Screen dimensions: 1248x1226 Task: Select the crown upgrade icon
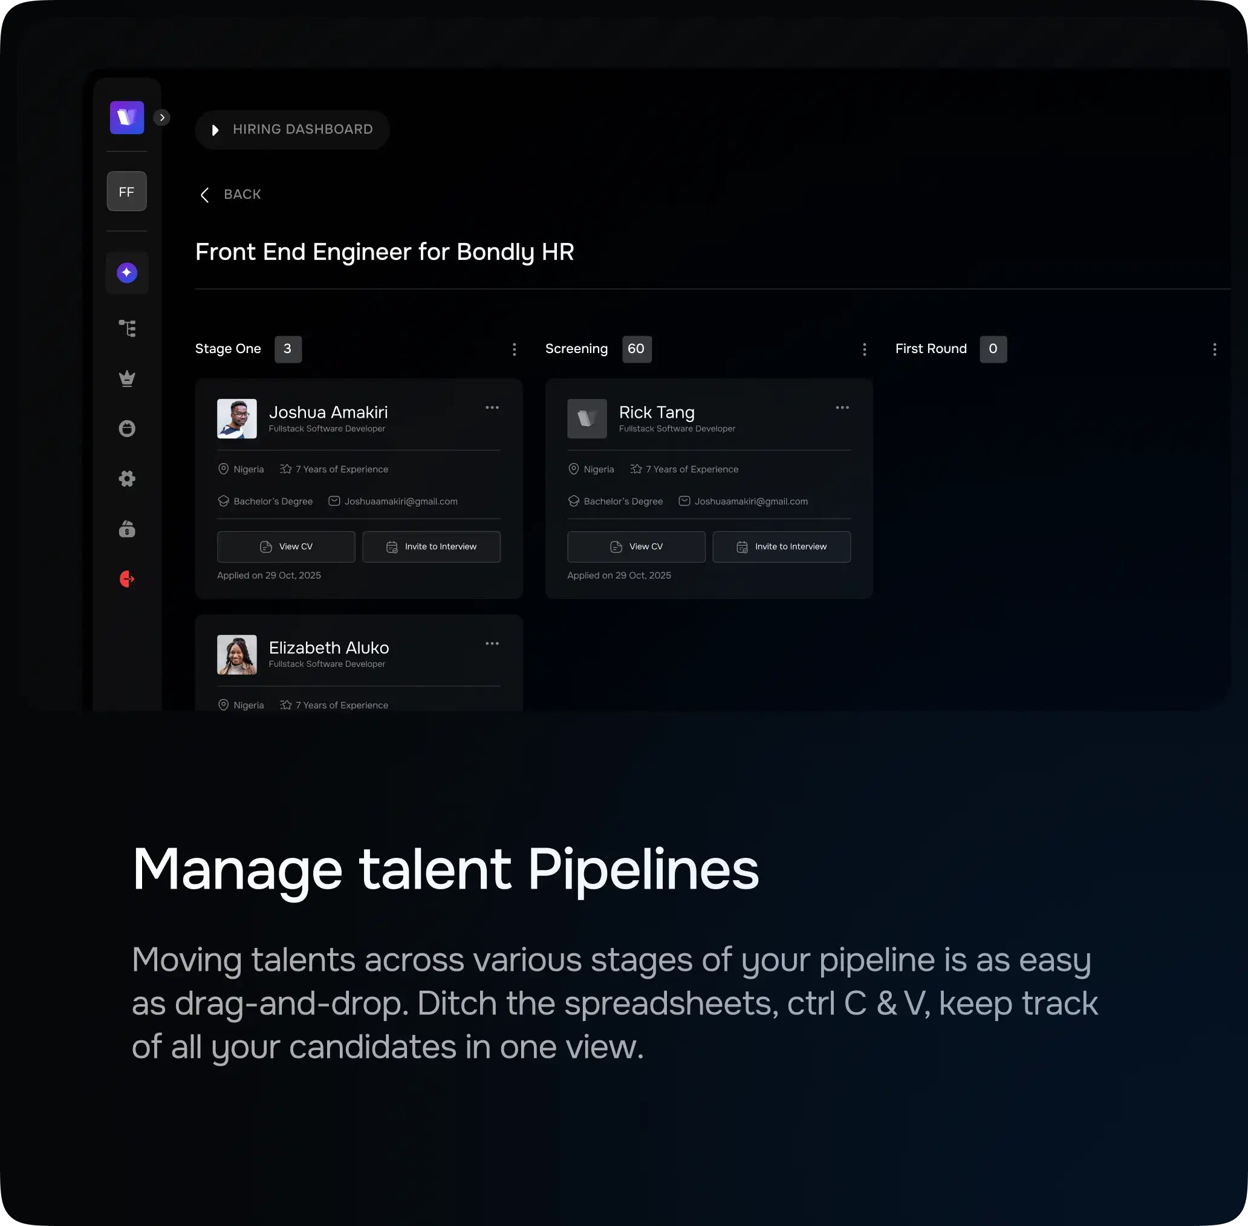126,378
